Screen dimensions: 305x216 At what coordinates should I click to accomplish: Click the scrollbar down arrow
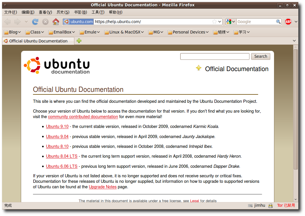pos(296,199)
